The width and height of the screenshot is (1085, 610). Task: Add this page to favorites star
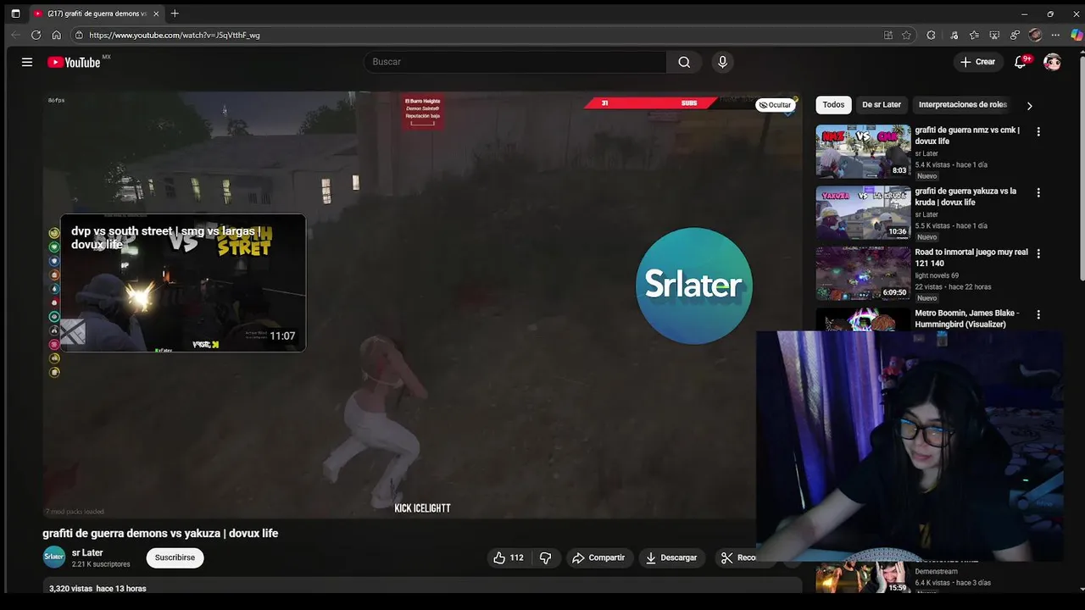pos(906,35)
